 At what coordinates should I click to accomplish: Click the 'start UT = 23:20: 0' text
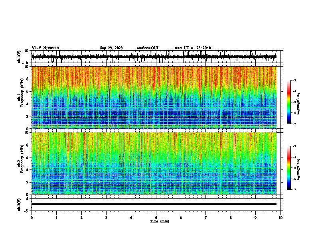[x=193, y=48]
